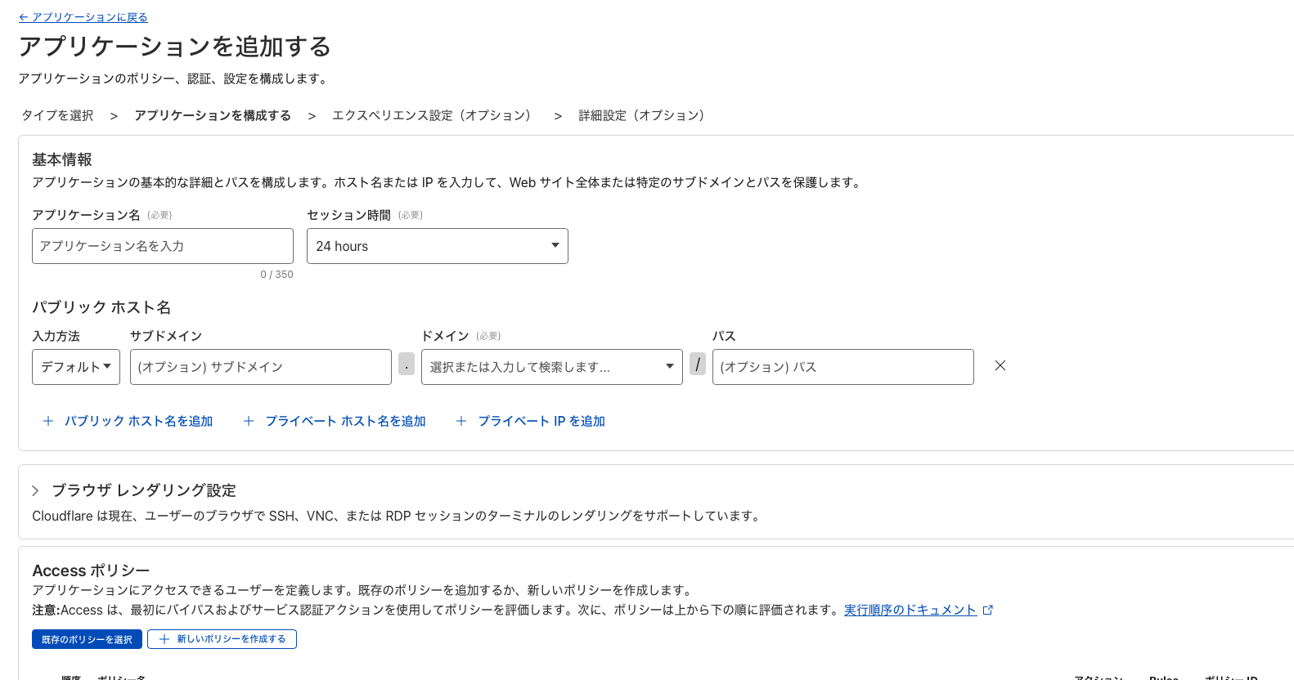Click the Access ポリシー heading
The height and width of the screenshot is (680, 1294).
[91, 570]
